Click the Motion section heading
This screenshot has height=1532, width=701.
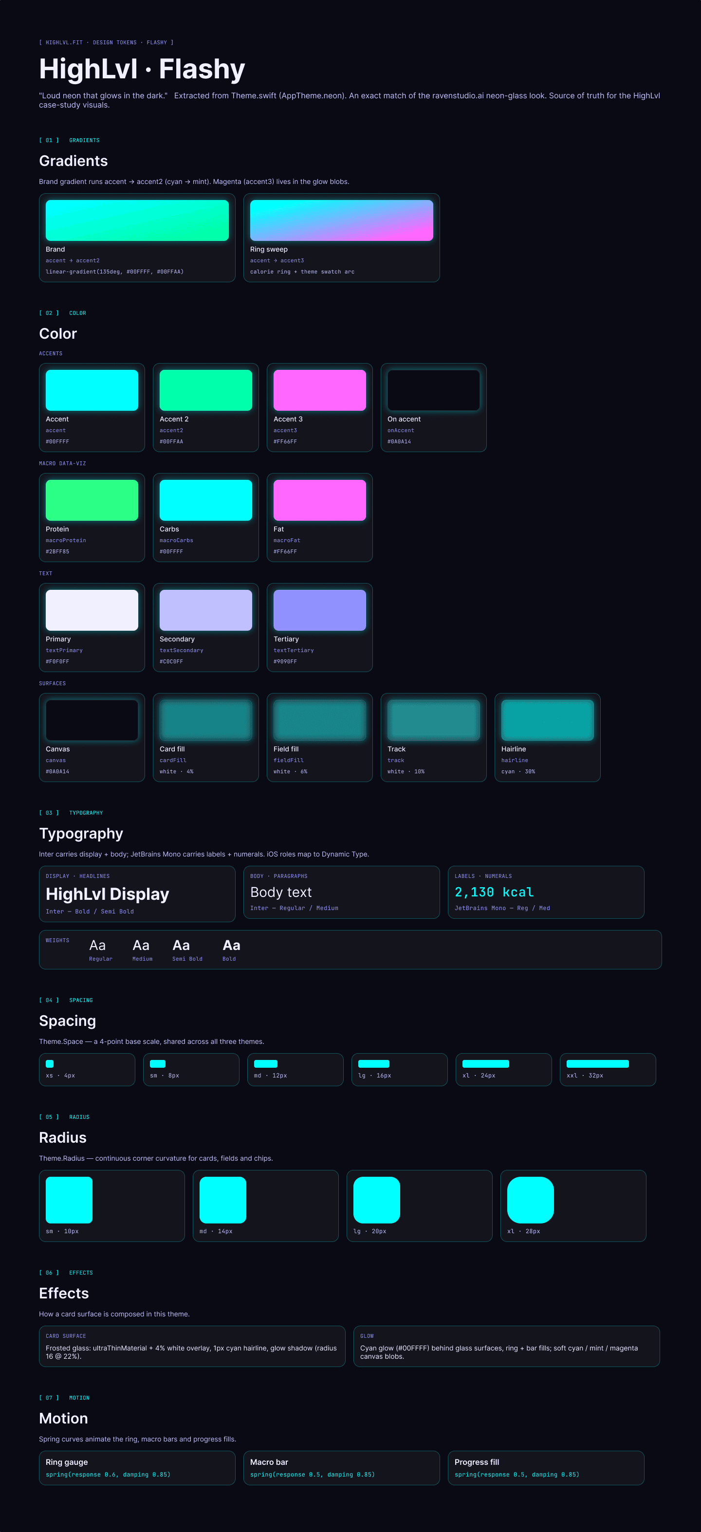(63, 1419)
